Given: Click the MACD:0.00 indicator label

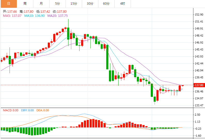Looking at the screenshot, I should click(11, 111).
